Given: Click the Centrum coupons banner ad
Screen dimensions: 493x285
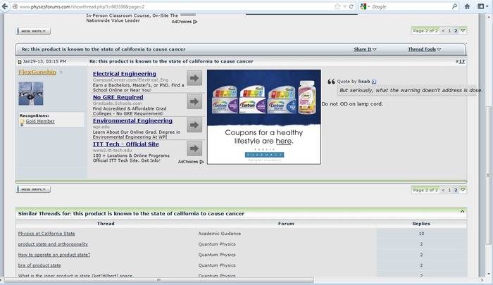Looking at the screenshot, I should coord(264,117).
